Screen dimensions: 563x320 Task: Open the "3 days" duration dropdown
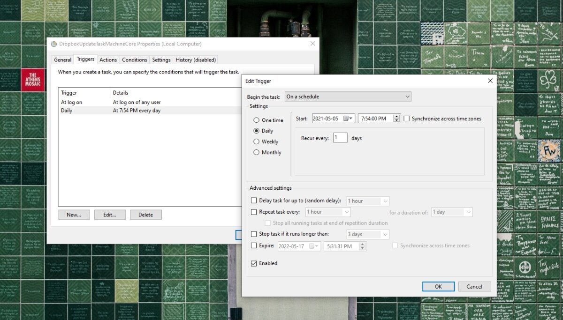[x=386, y=234]
